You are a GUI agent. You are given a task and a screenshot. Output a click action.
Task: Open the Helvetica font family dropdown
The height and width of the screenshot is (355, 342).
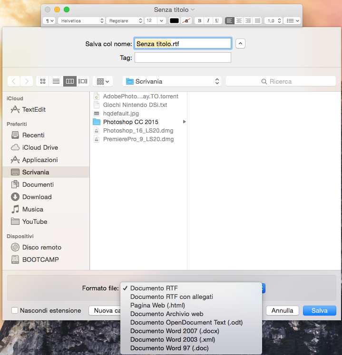82,20
